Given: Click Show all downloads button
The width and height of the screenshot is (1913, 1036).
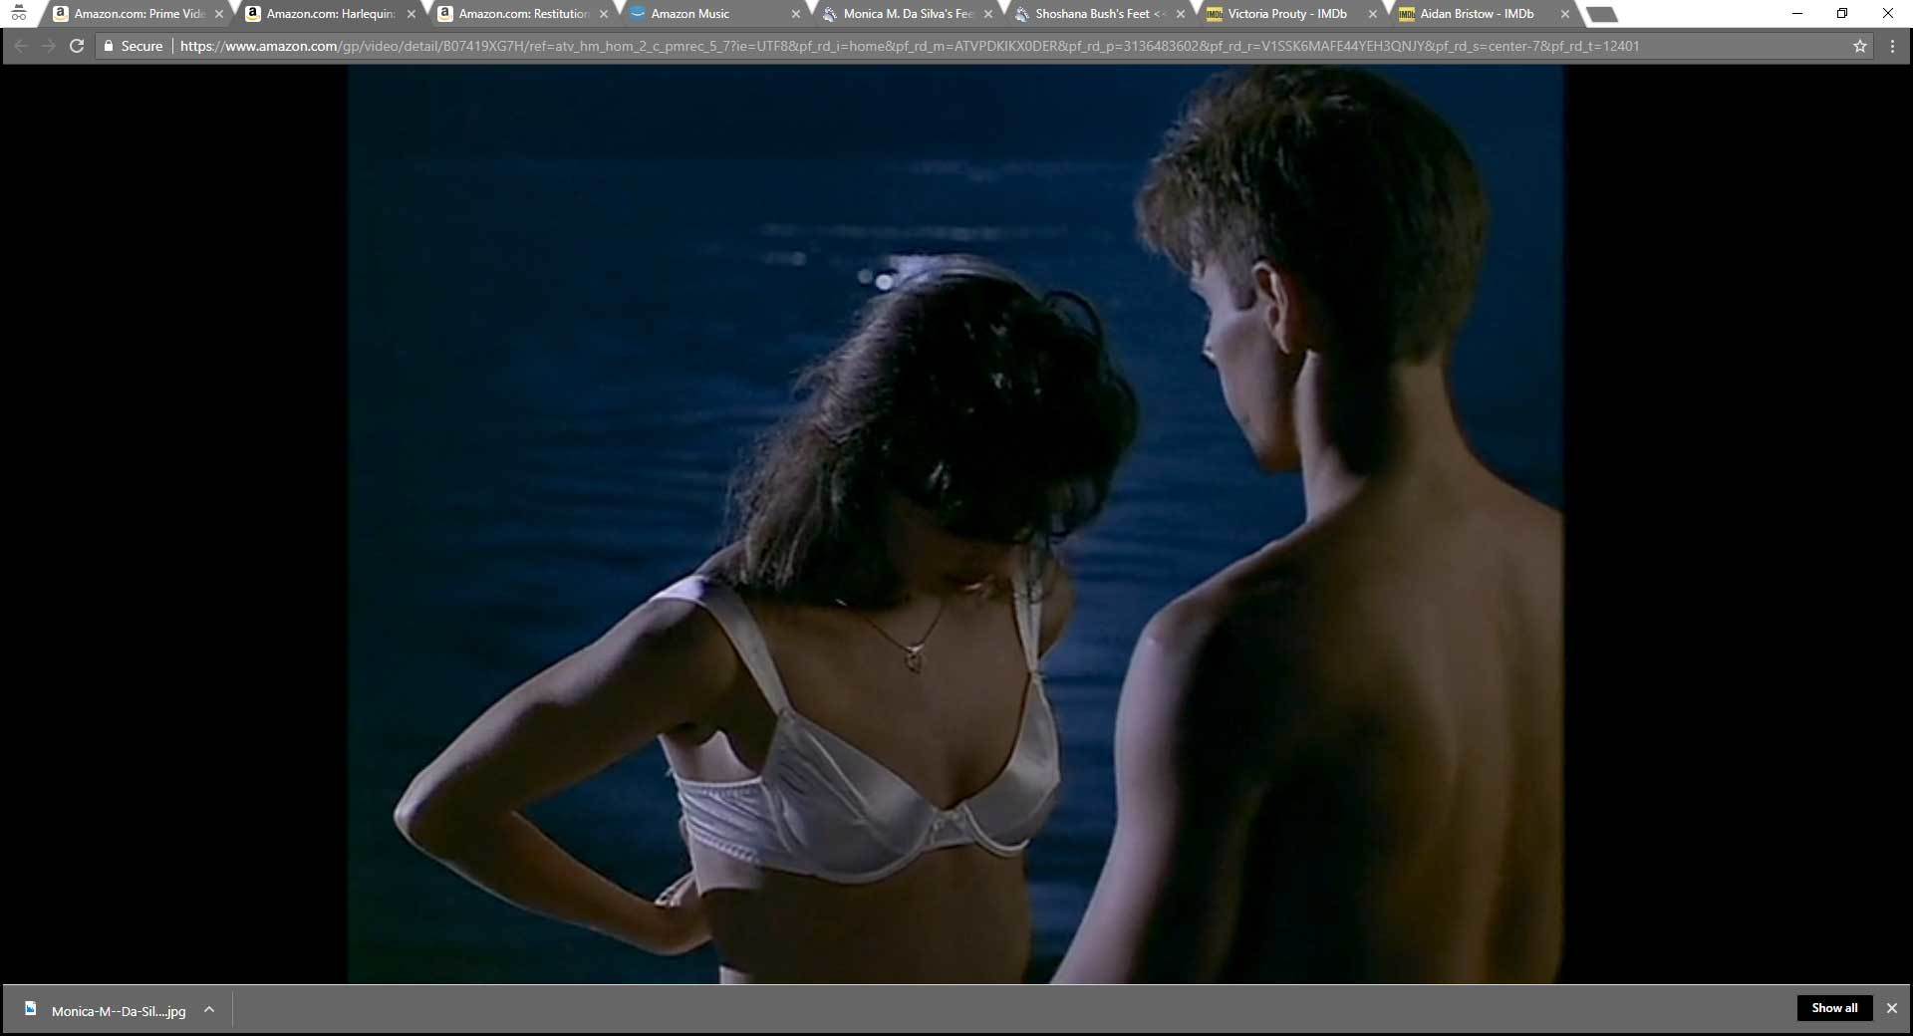Looking at the screenshot, I should [x=1833, y=1008].
